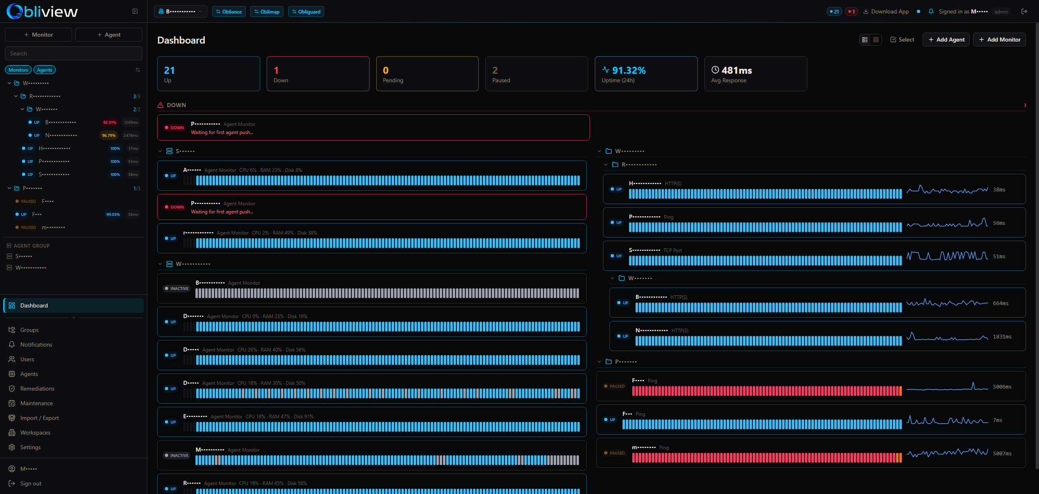The height and width of the screenshot is (494, 1039).
Task: Open Obliguard from the top bar
Action: 306,11
